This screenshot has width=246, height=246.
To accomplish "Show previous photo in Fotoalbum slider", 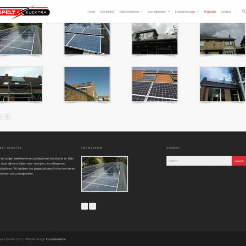I will [84, 206].
